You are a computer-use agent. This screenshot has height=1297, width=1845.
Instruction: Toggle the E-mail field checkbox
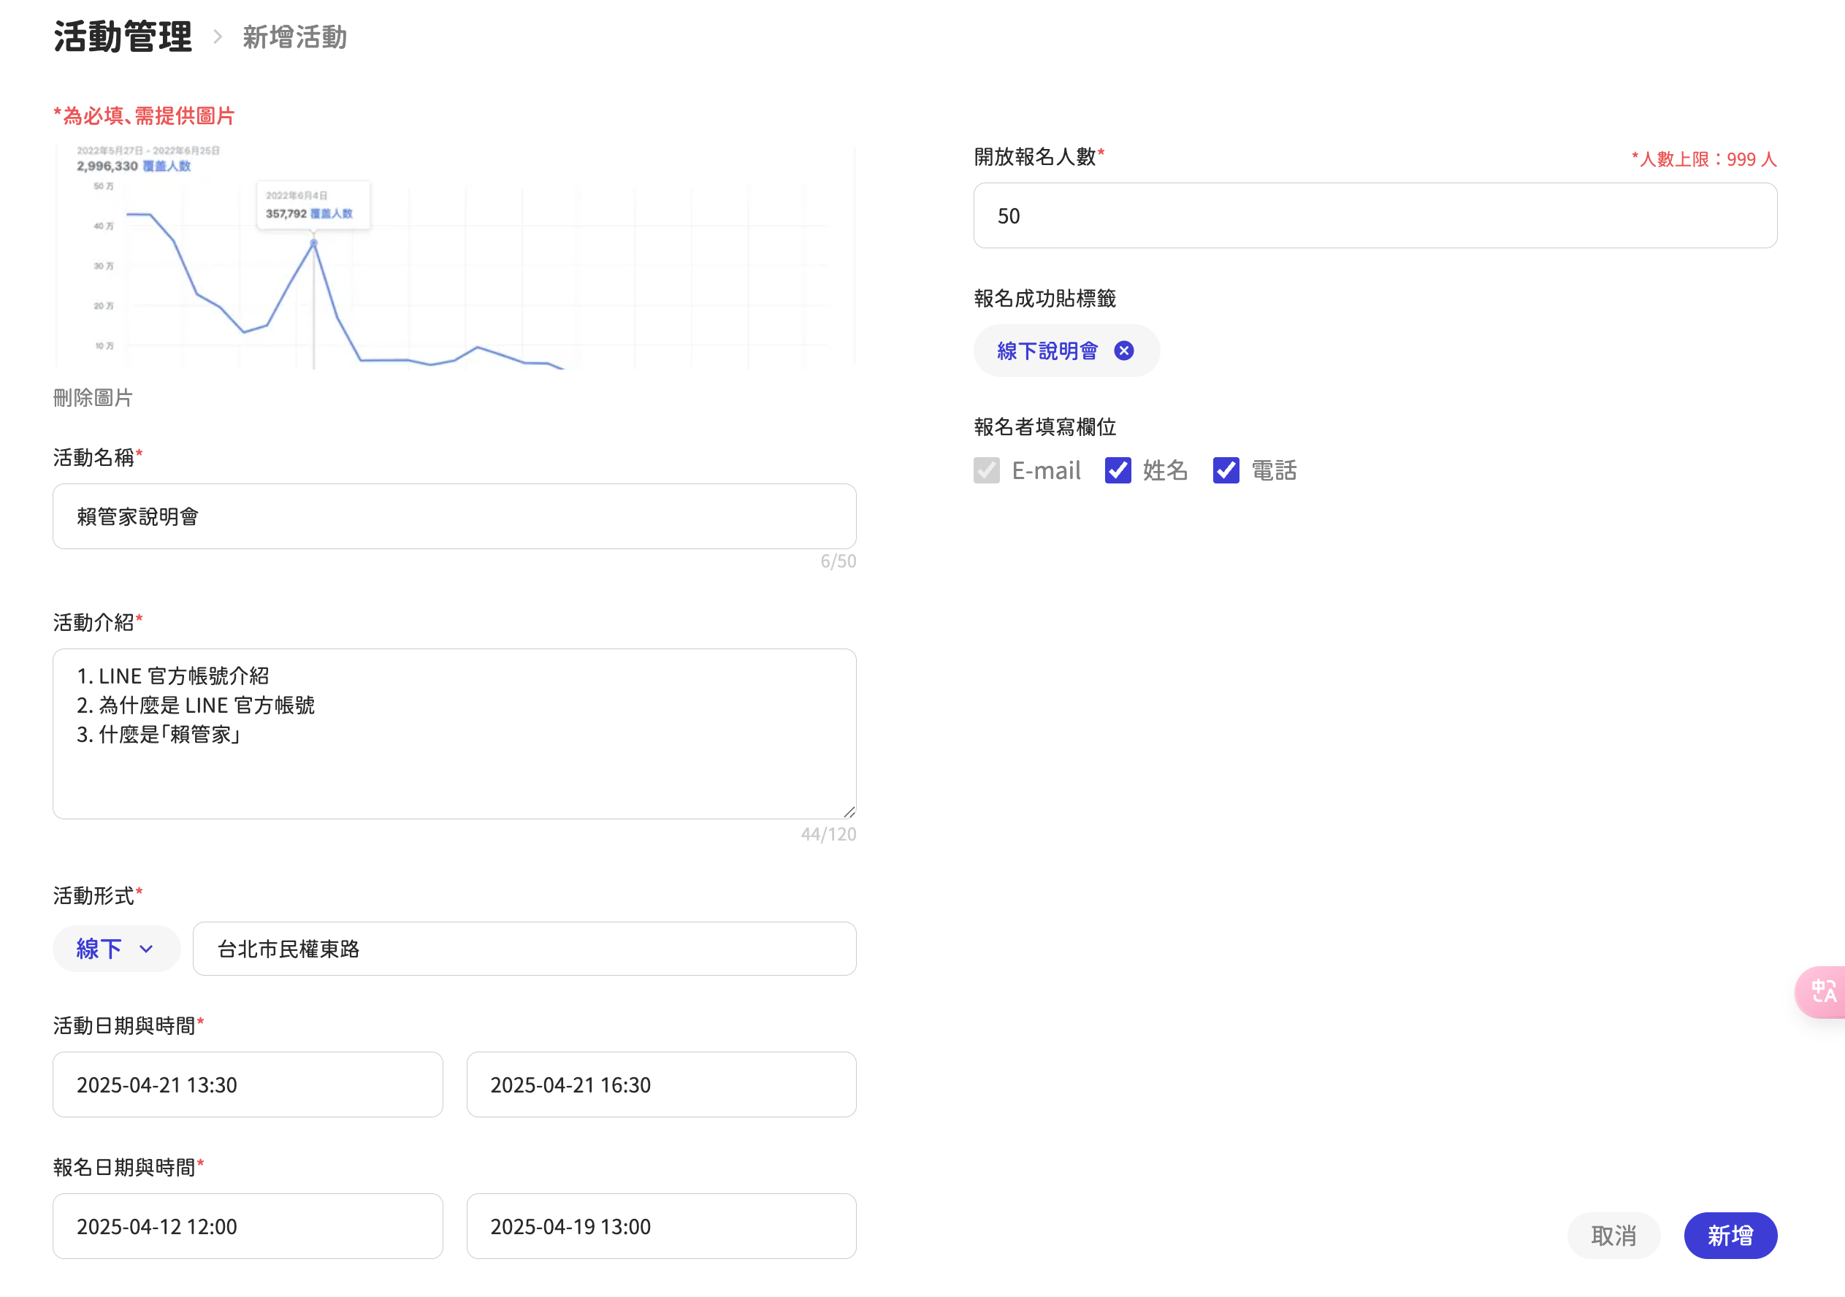(x=986, y=470)
